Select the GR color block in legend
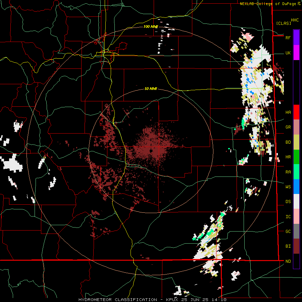 tap(296, 127)
